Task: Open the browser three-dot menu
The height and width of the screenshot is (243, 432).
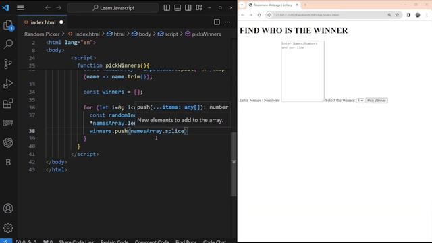Action: 427,15
